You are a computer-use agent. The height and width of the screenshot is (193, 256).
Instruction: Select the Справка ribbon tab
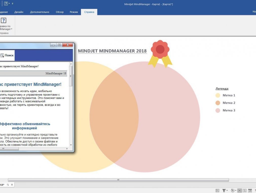[x=89, y=12]
